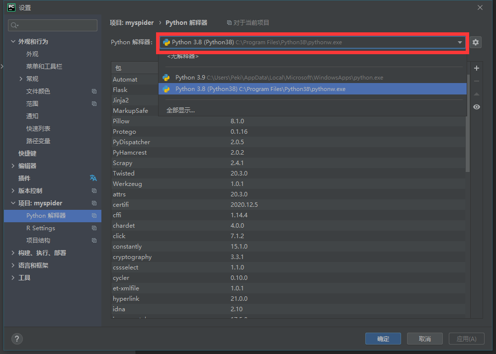Viewport: 496px width, 354px height.
Task: Collapse the 项目: myspider section
Action: (x=13, y=203)
